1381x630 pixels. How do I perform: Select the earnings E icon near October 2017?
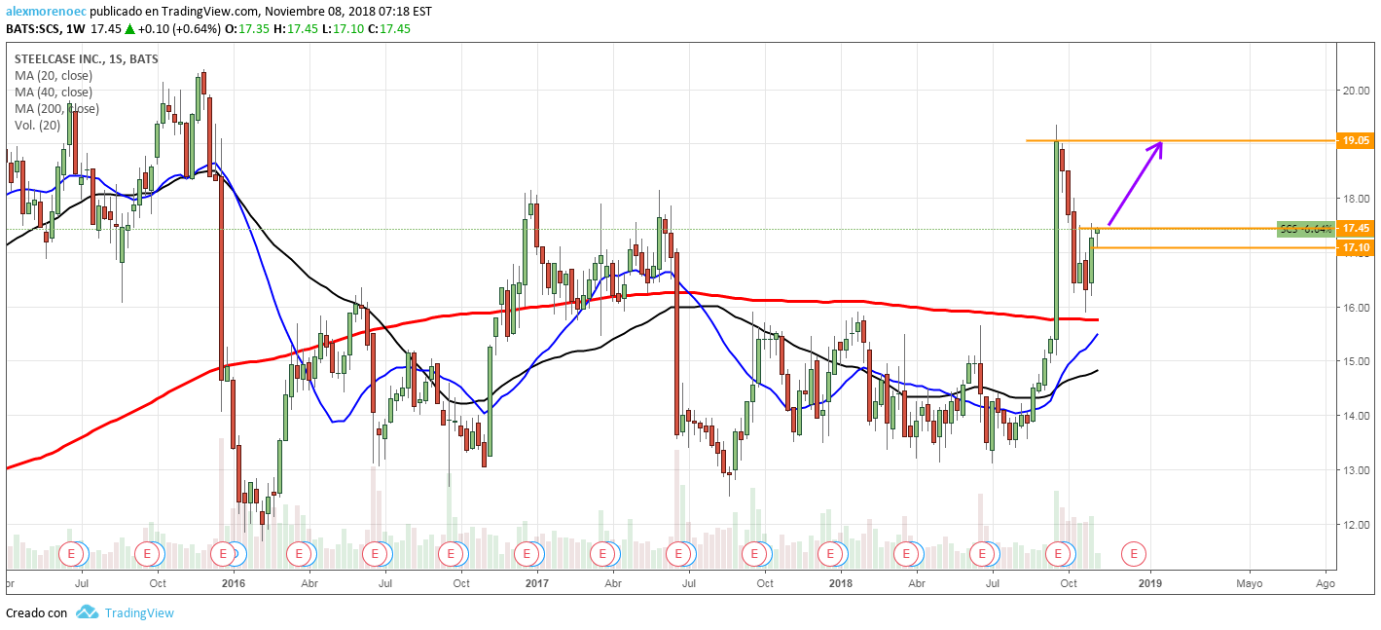[x=754, y=554]
